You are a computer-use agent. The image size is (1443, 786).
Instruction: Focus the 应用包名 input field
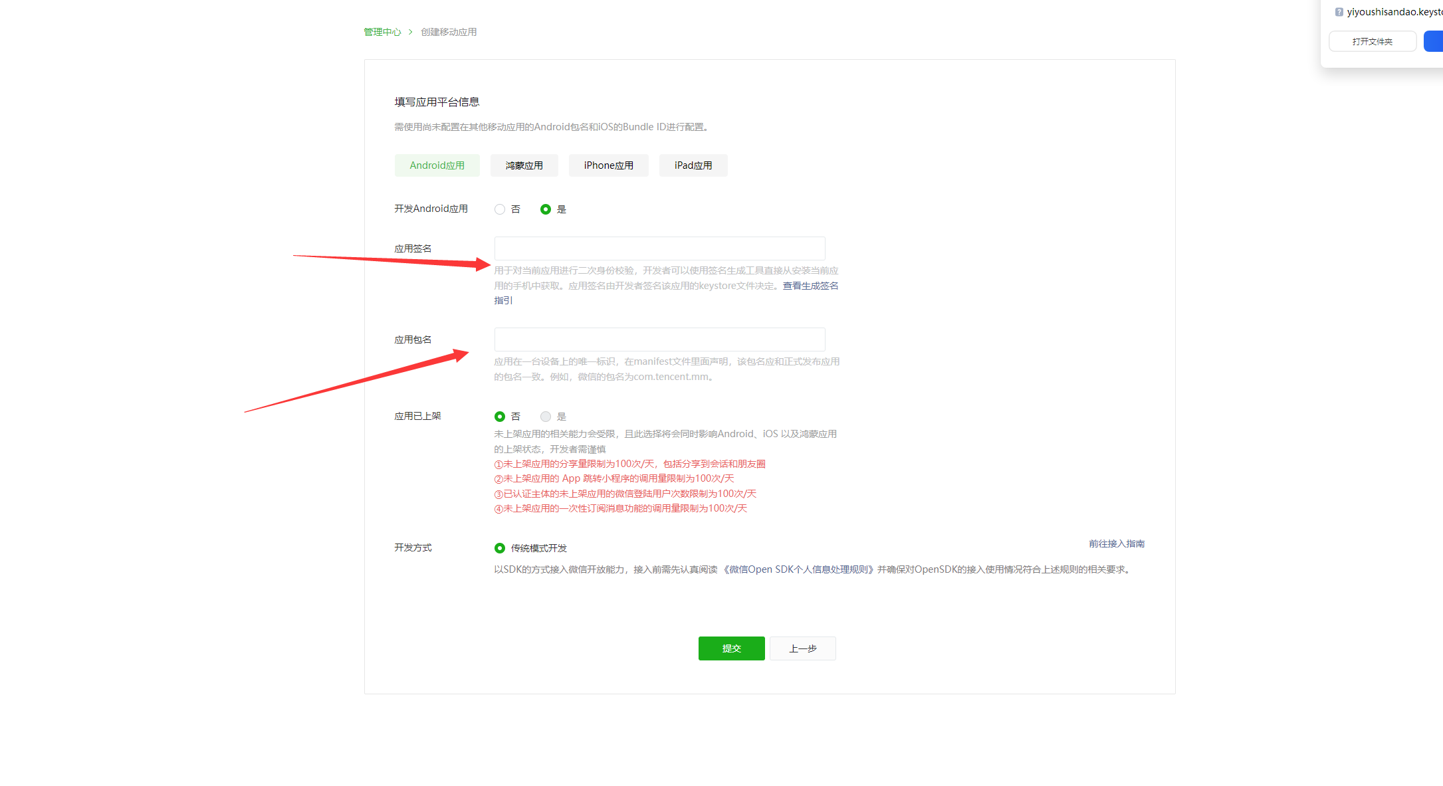(659, 340)
